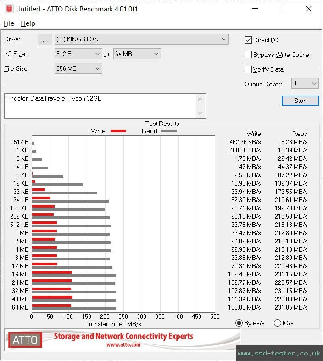Minimize the ATTO Disk Benchmark window

(x=255, y=9)
